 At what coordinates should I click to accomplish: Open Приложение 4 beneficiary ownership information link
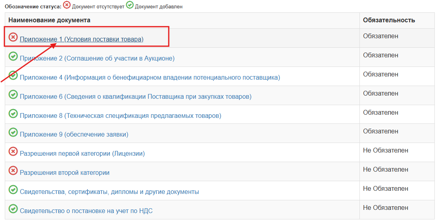coord(150,77)
